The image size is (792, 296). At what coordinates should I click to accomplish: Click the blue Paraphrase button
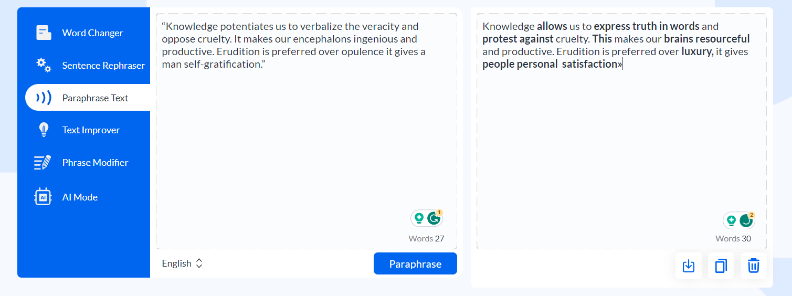pyautogui.click(x=415, y=264)
